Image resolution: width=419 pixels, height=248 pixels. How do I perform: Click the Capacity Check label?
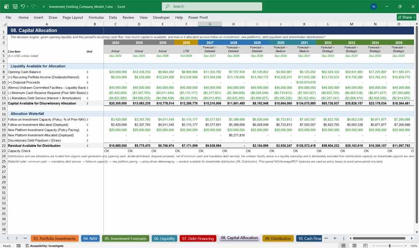click(x=19, y=151)
